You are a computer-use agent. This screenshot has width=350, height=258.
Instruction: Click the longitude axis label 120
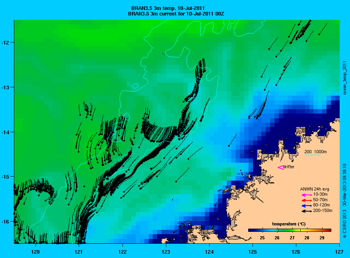coord(35,252)
